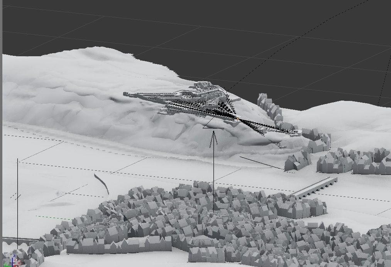Select the tall vertical black line at left
The image size is (391, 267).
coord(17,204)
